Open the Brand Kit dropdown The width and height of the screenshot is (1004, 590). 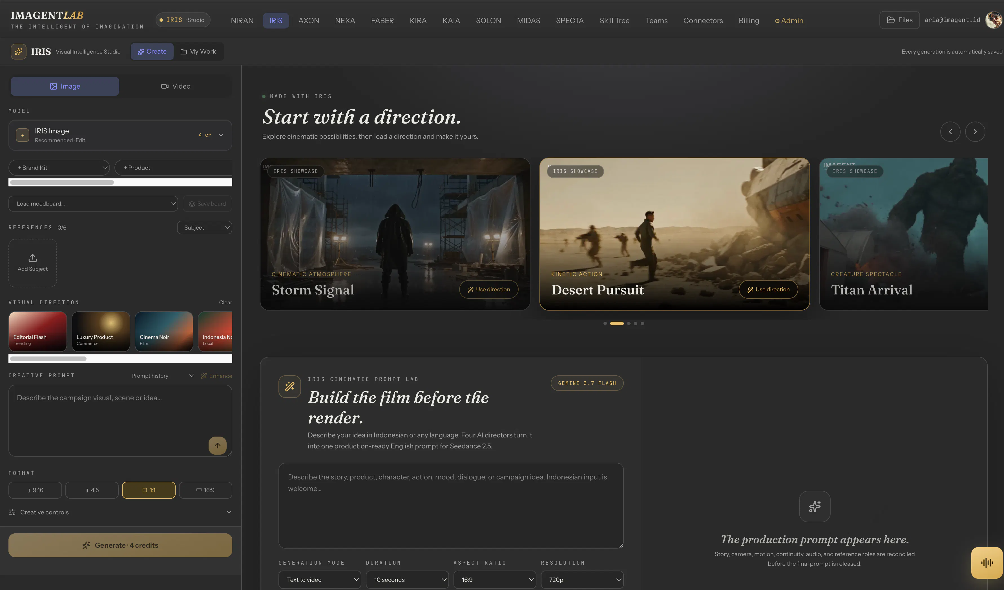59,168
